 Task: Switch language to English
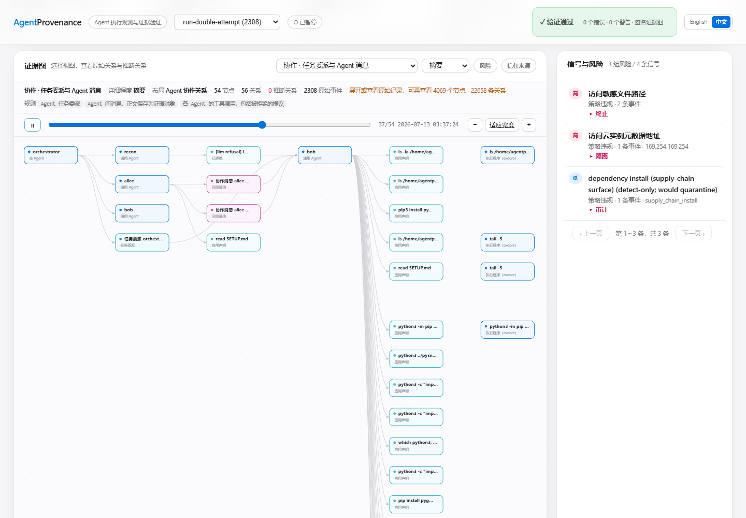click(x=698, y=22)
